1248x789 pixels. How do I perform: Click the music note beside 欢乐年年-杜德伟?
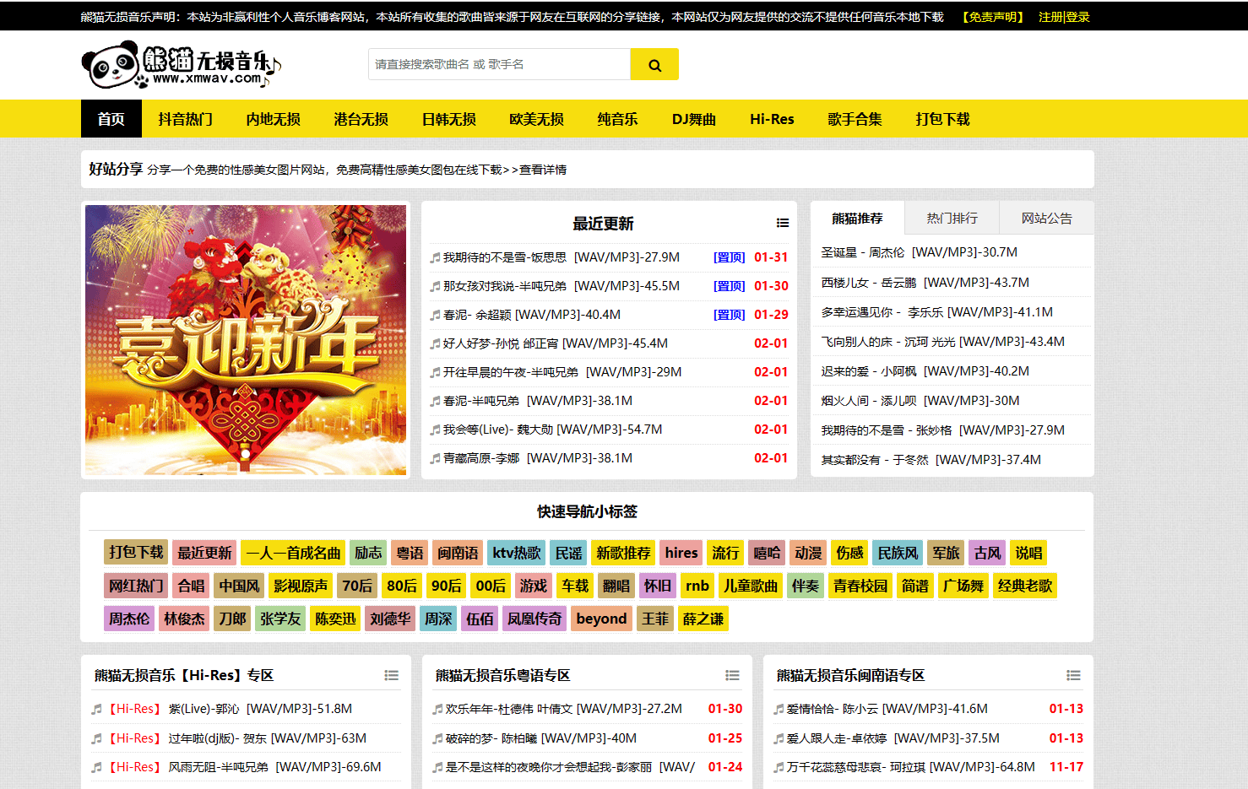(x=437, y=710)
